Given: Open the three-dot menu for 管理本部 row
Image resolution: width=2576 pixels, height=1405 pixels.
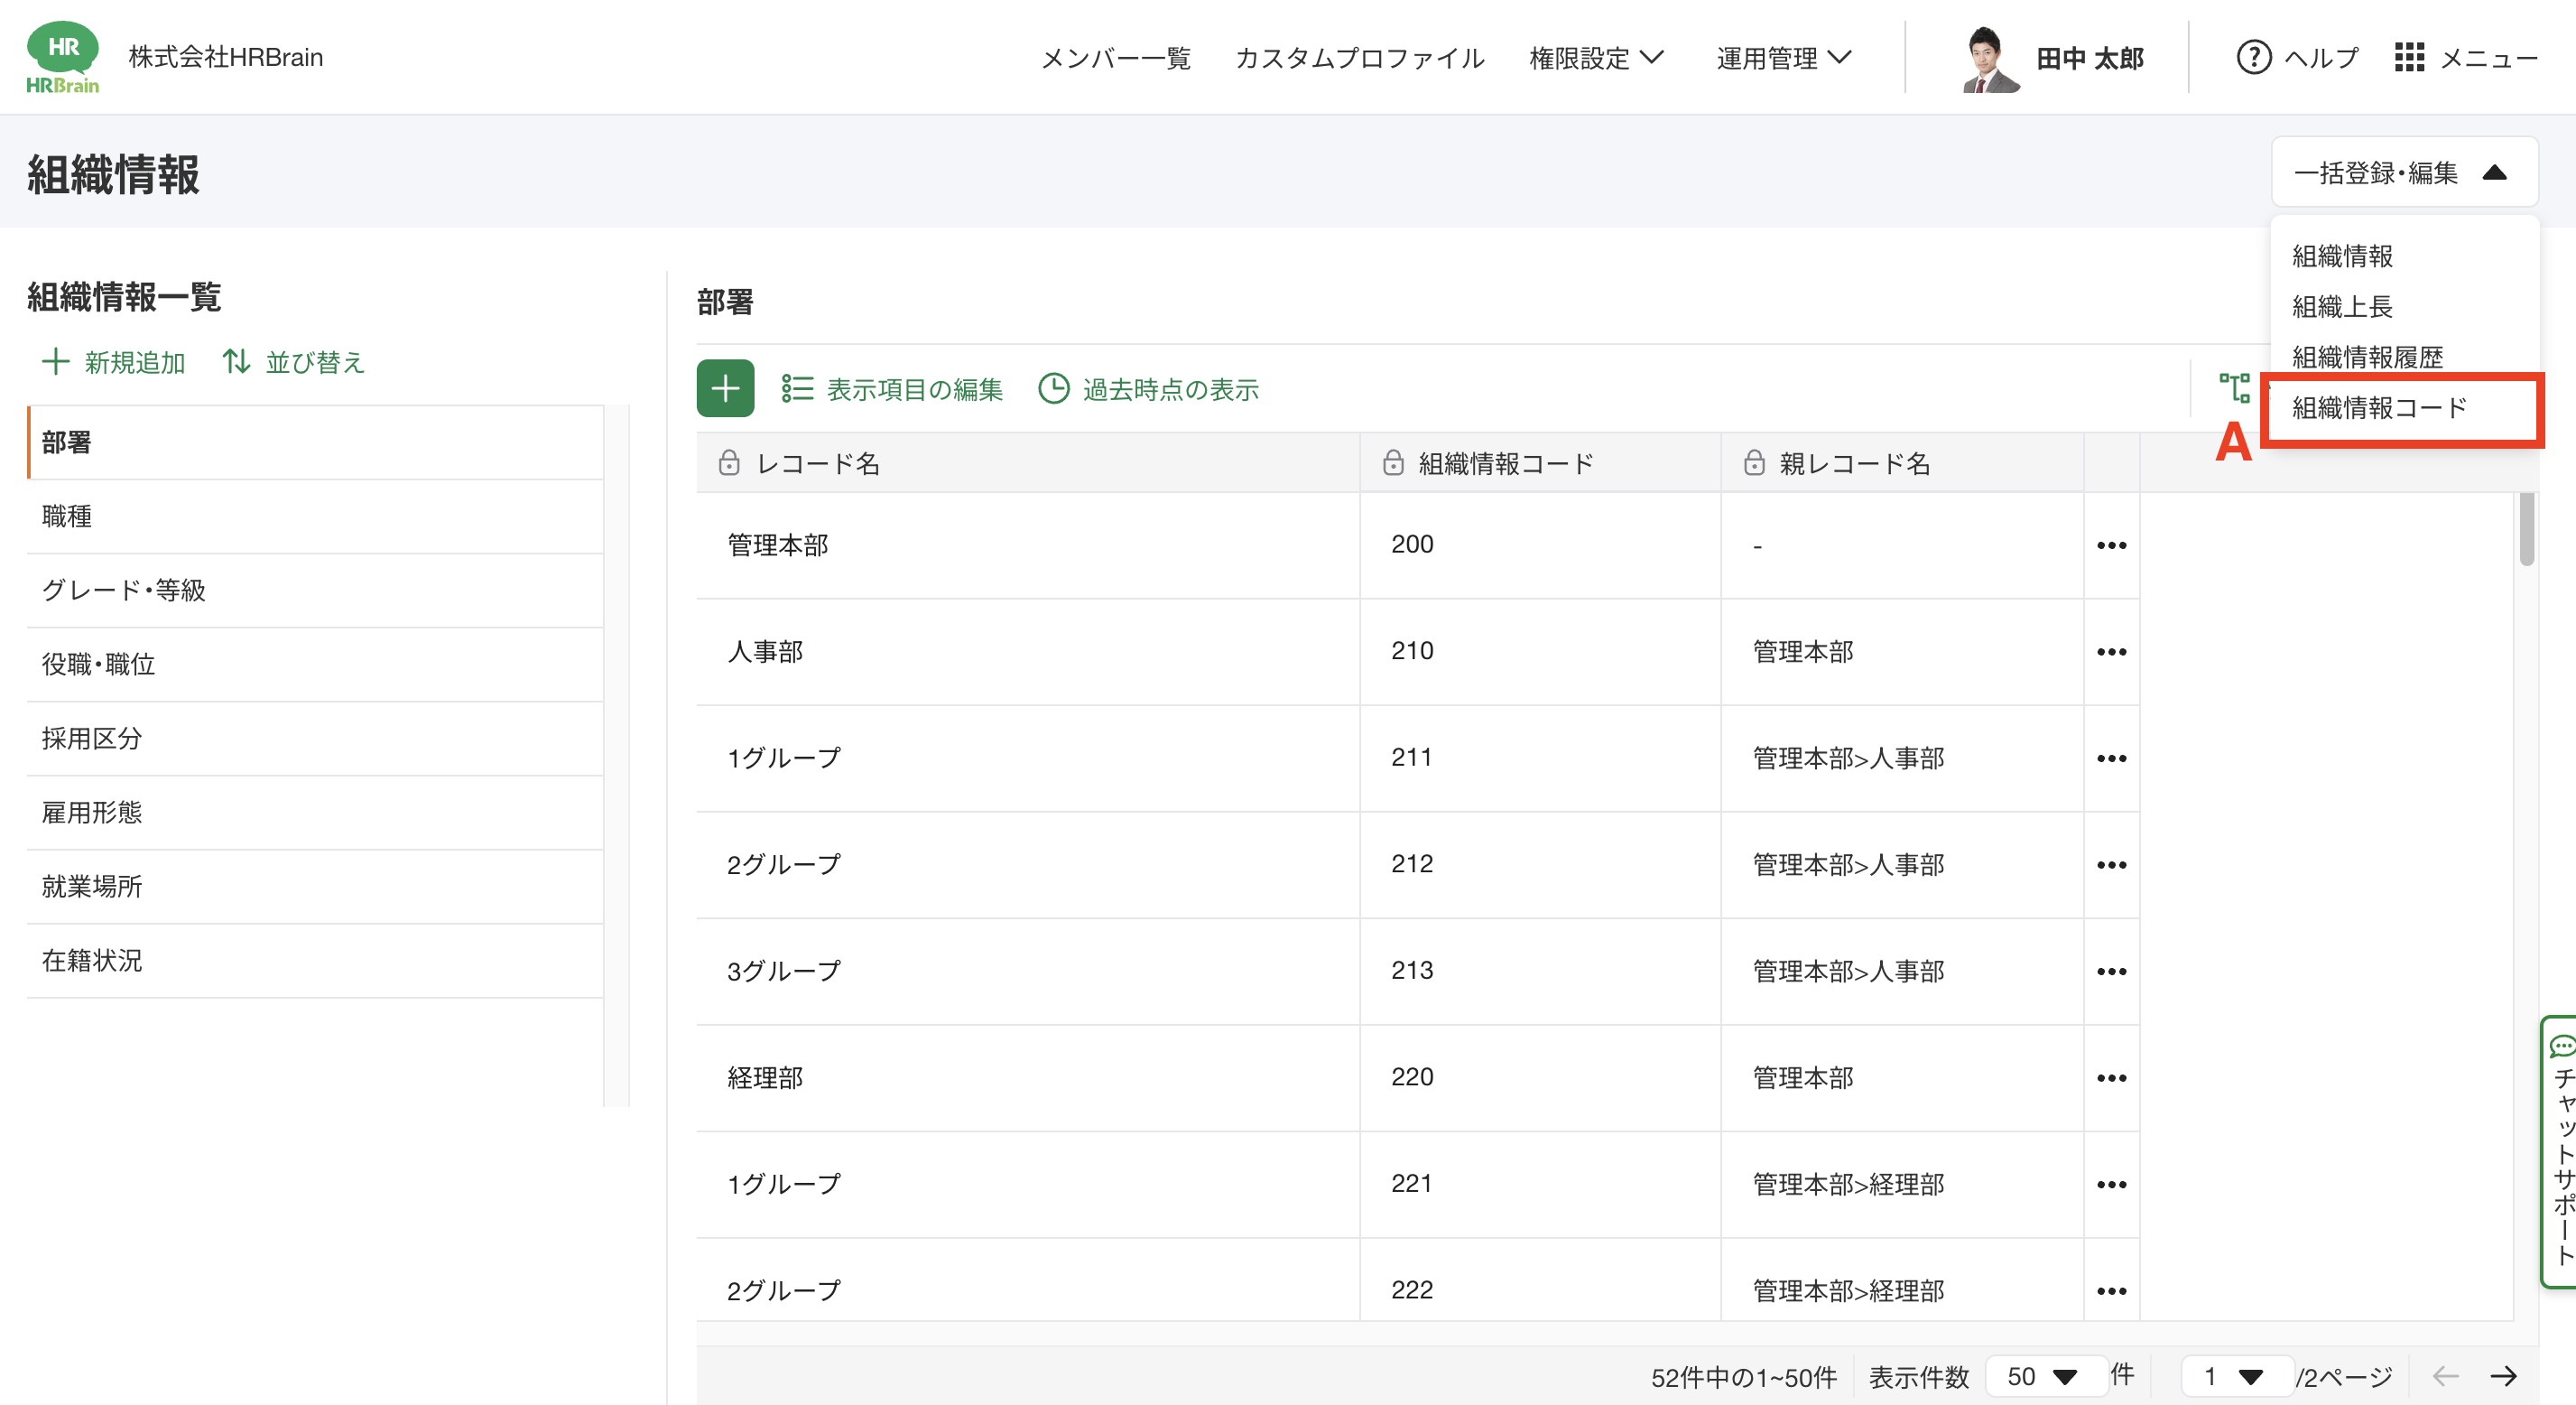Looking at the screenshot, I should [2111, 545].
